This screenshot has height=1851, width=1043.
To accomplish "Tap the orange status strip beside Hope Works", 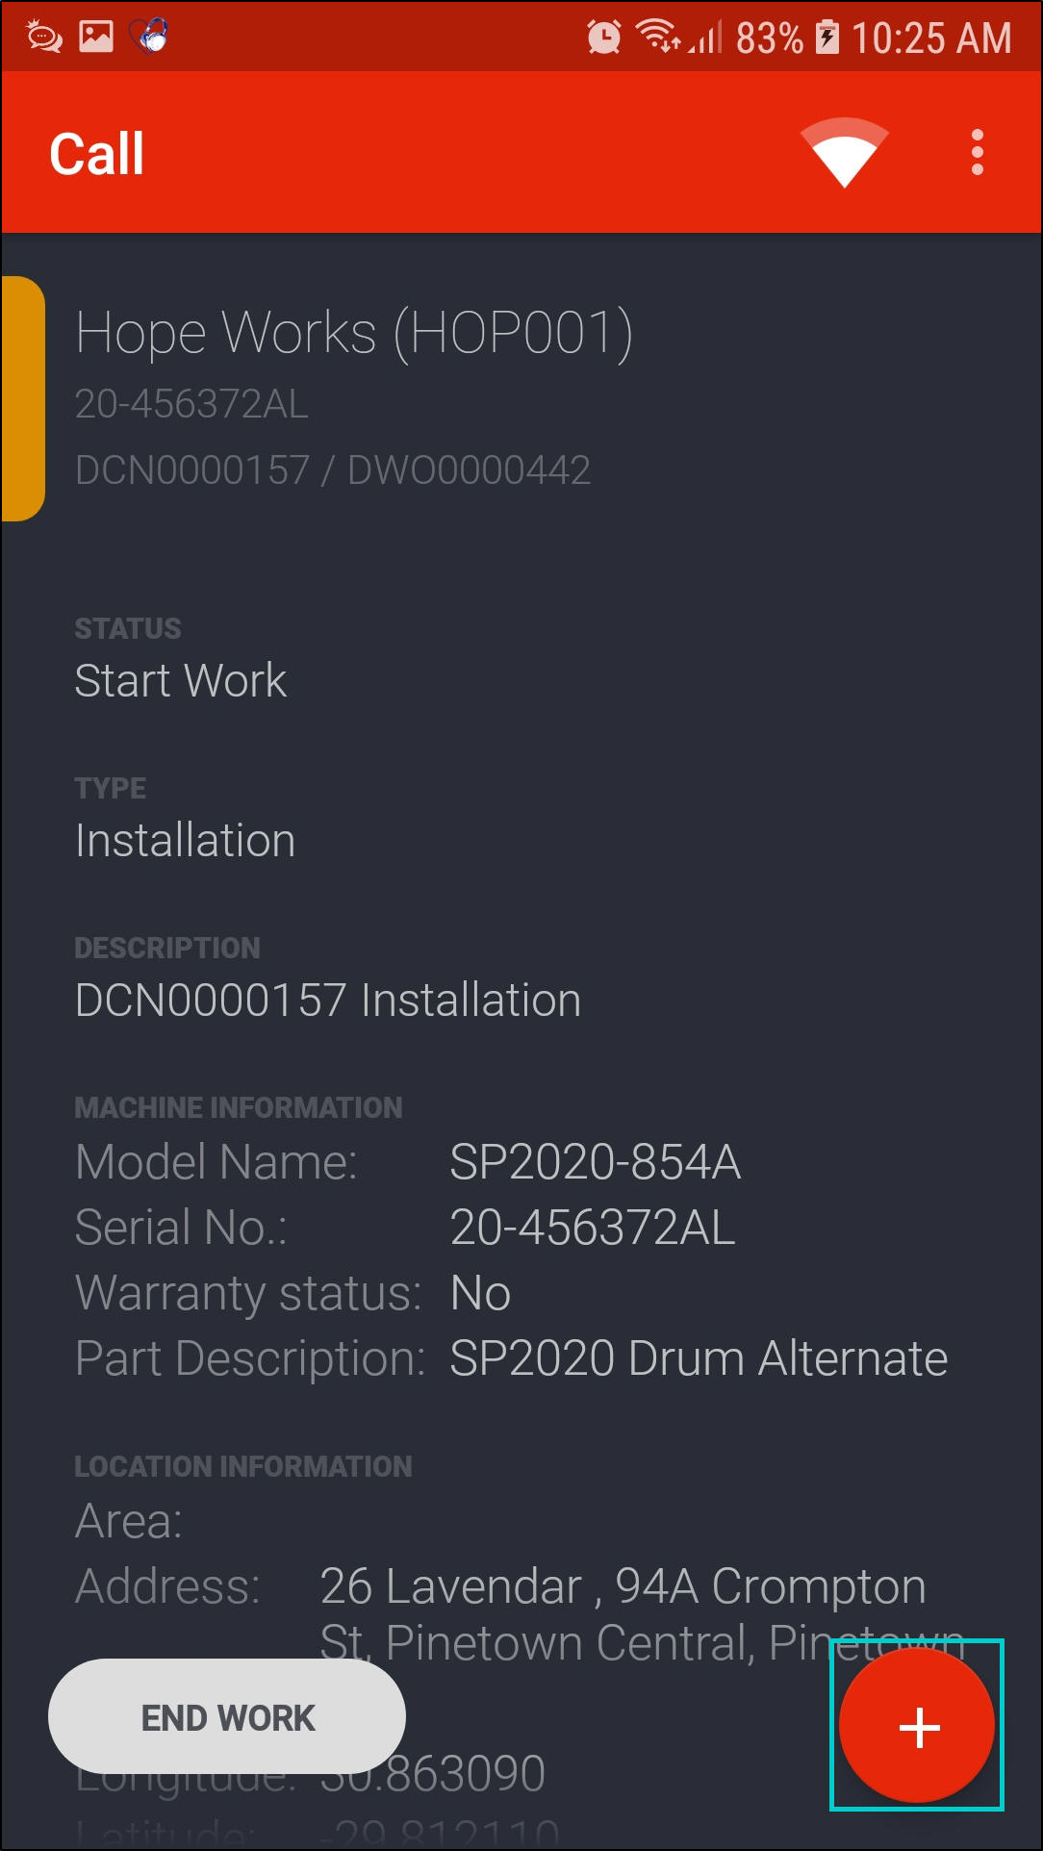I will click(23, 398).
